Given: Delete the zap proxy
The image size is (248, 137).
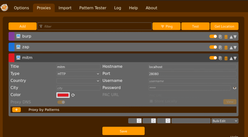Looking at the screenshot, I should (x=226, y=47).
